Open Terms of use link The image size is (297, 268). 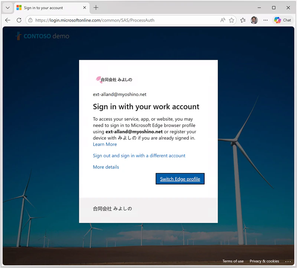coord(233,261)
